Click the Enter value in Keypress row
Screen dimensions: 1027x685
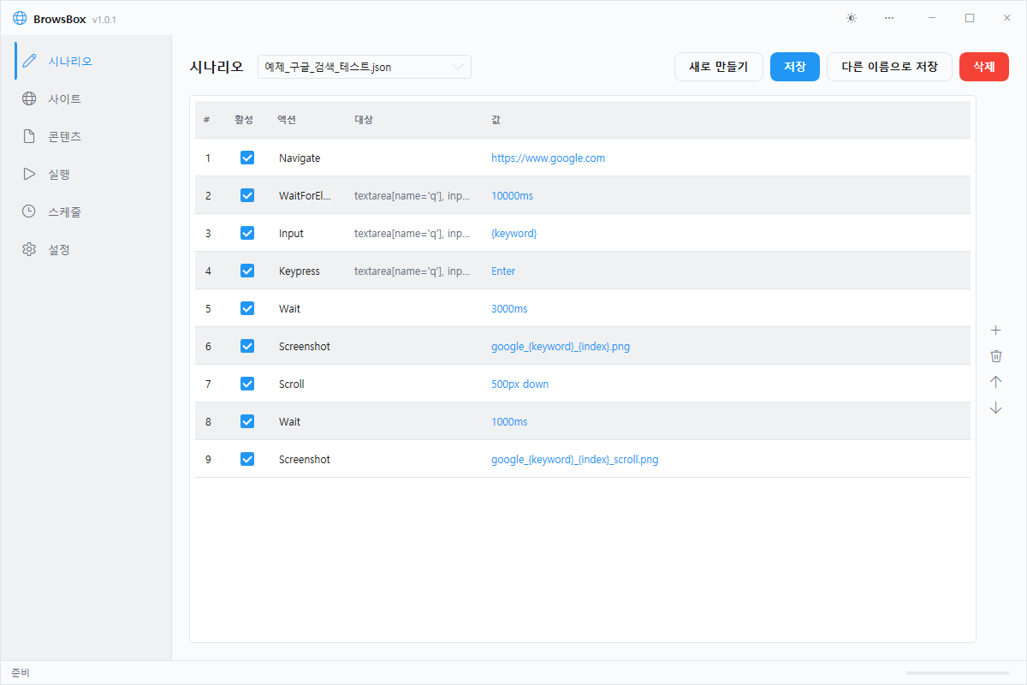coord(503,271)
